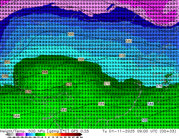Click the rightmost 560 contour label
This screenshot has width=179, height=138.
tap(129, 41)
